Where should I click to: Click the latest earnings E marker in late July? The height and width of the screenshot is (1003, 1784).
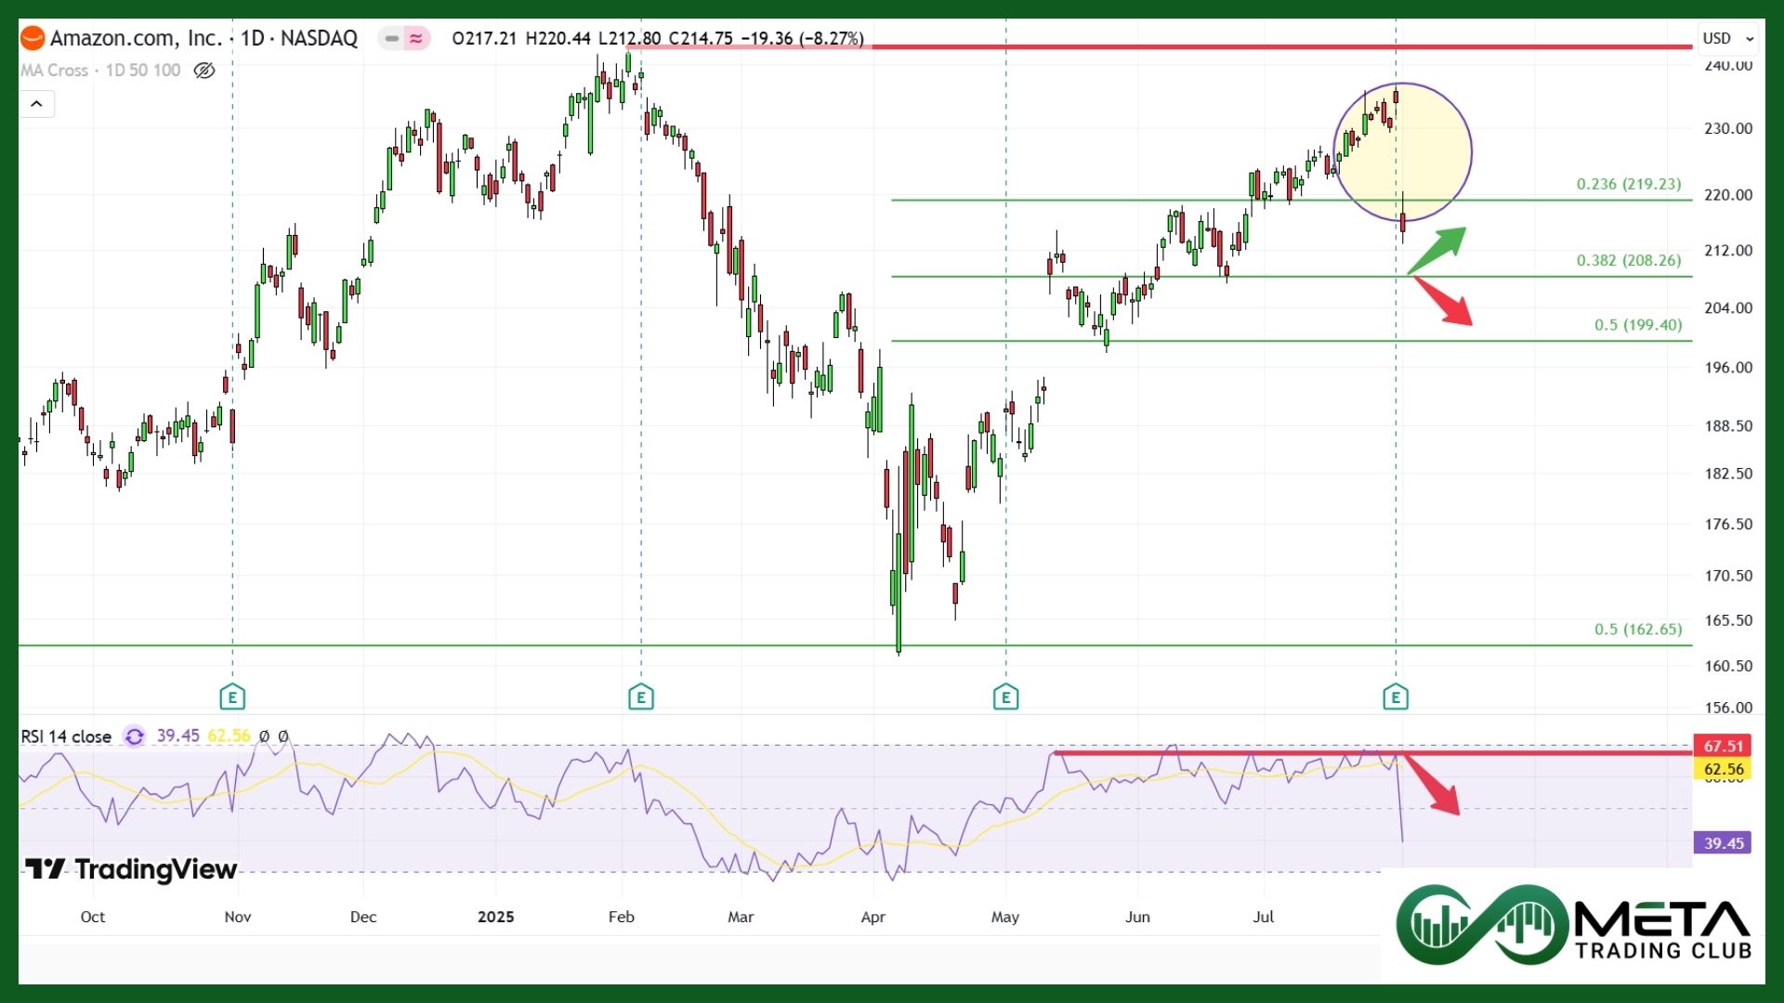point(1396,697)
